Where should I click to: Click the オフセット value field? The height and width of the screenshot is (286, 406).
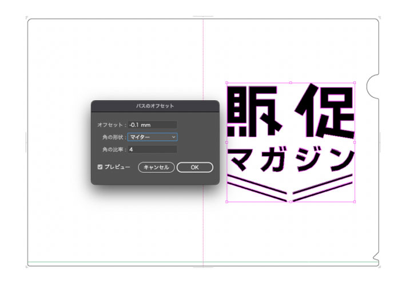pos(152,125)
